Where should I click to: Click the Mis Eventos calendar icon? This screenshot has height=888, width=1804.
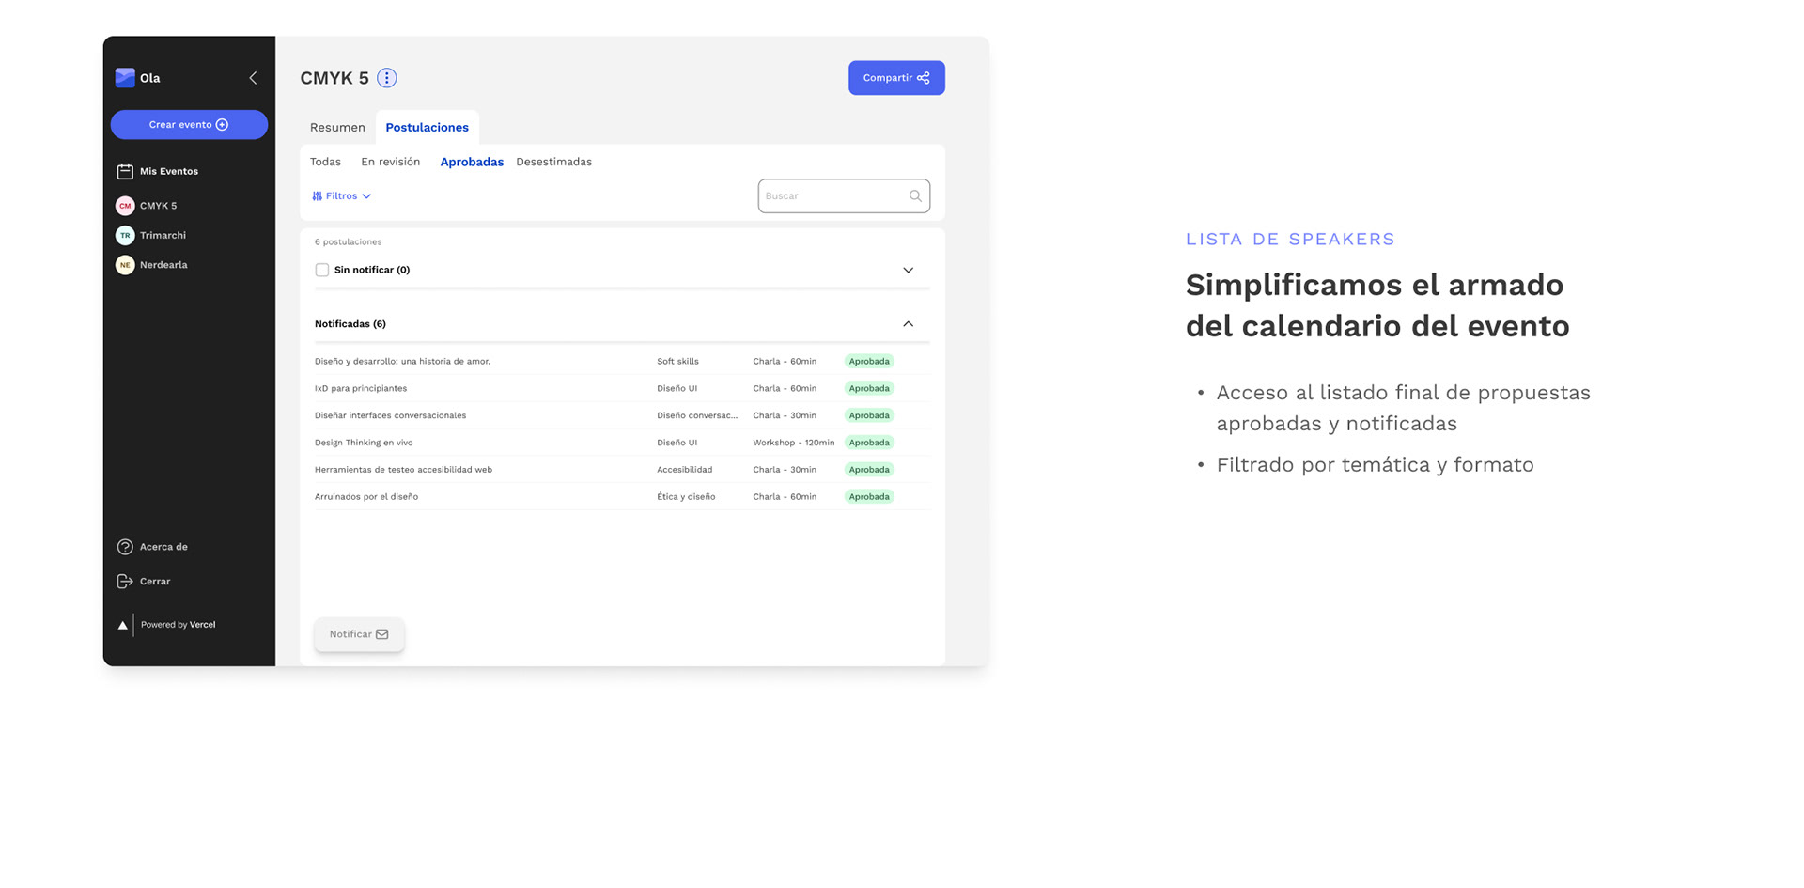point(125,171)
